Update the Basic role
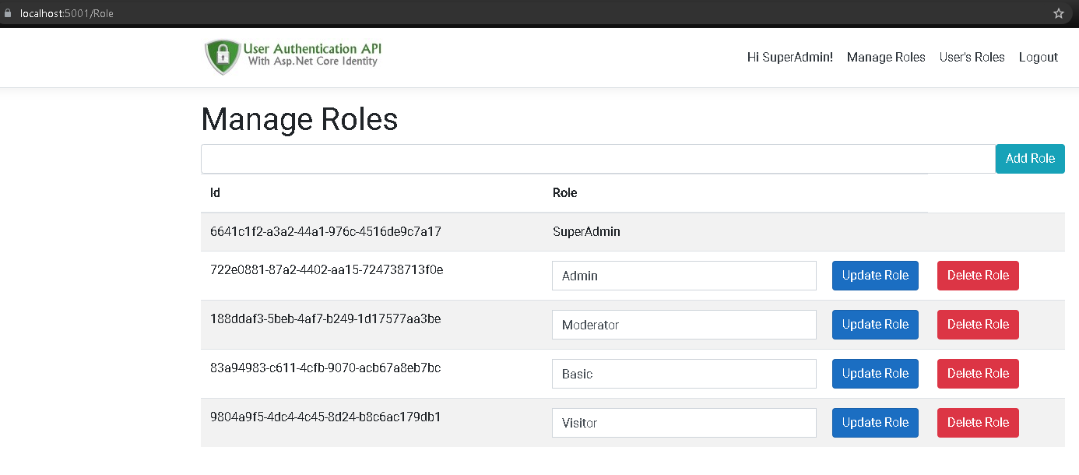 click(x=875, y=374)
